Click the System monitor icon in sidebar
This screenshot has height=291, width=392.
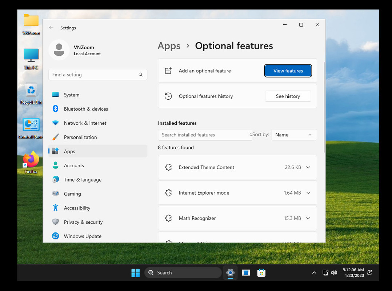56,95
